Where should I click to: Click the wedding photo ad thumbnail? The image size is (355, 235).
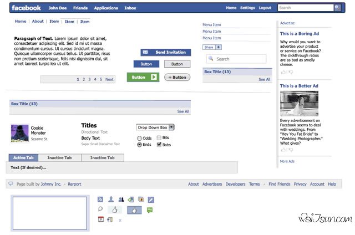299,103
